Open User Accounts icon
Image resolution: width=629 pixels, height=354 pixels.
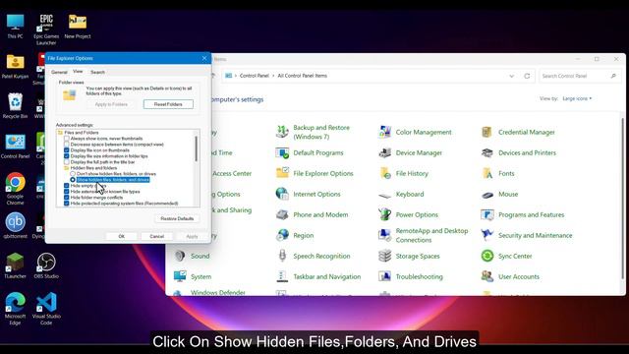point(487,276)
